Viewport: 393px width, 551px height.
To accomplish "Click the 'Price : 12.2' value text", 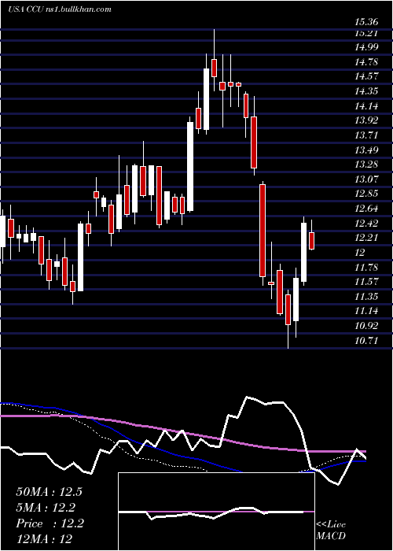I will pos(50,523).
